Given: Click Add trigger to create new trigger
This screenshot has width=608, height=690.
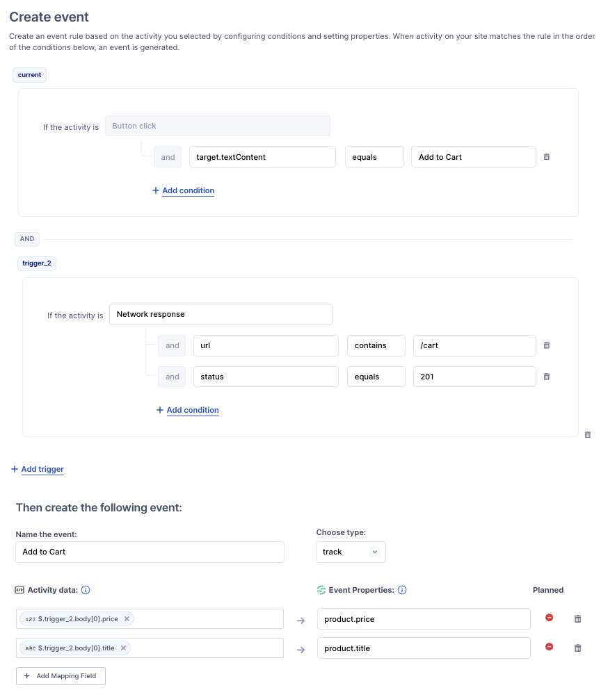Looking at the screenshot, I should (37, 469).
